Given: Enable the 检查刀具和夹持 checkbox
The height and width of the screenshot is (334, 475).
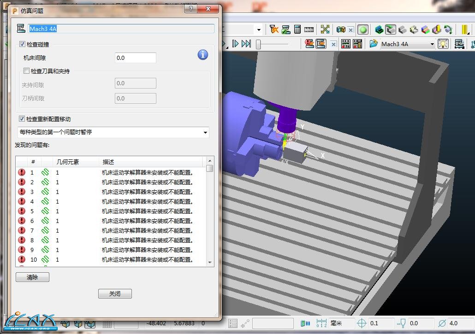Looking at the screenshot, I should click(x=27, y=71).
